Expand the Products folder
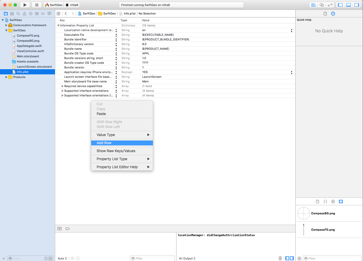 (x=6, y=77)
